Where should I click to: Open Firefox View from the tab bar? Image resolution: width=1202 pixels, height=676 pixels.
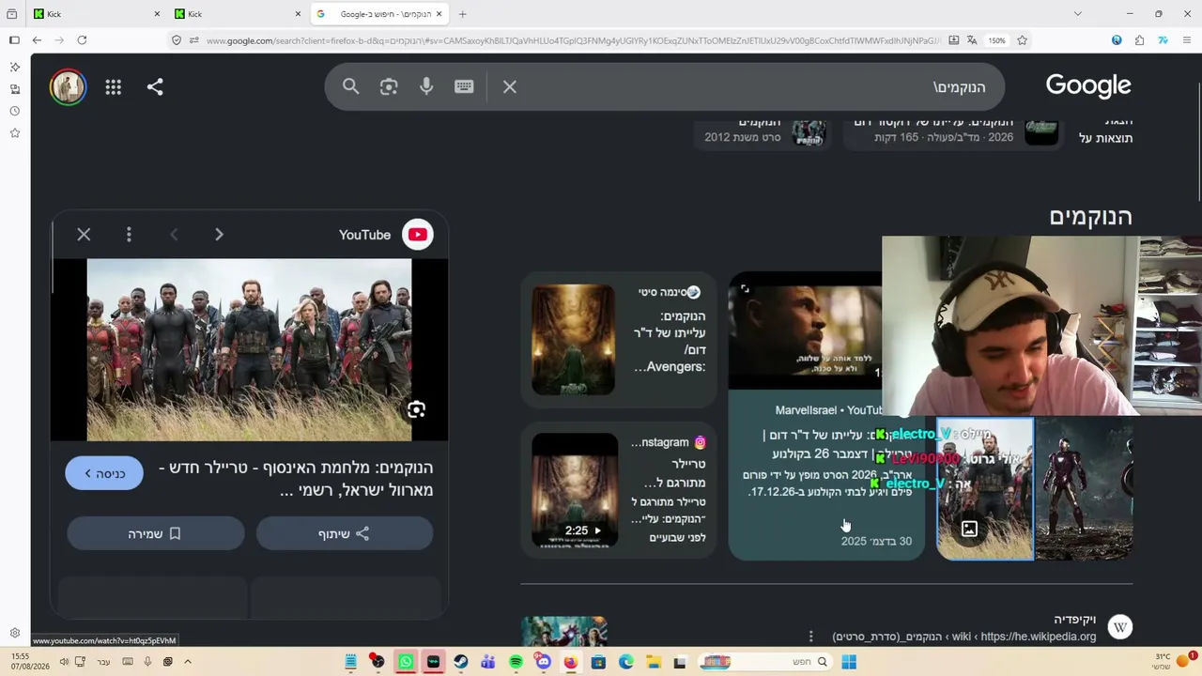click(11, 14)
